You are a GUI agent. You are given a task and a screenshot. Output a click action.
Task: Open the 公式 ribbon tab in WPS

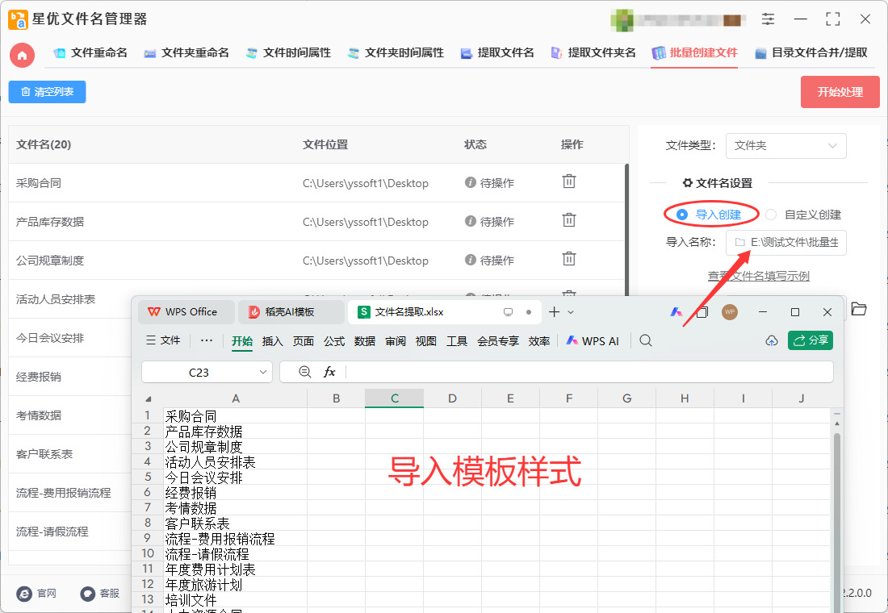[x=334, y=340]
